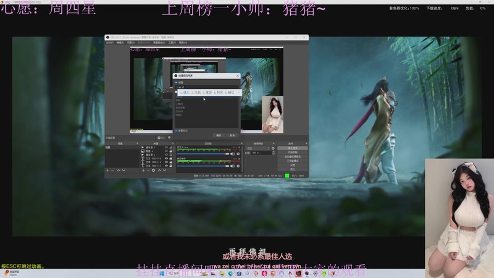Cancel the create source dialog

point(232,135)
